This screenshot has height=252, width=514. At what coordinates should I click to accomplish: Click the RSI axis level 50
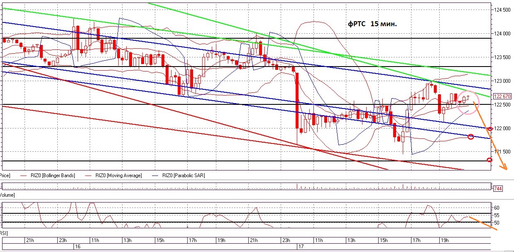496,223
